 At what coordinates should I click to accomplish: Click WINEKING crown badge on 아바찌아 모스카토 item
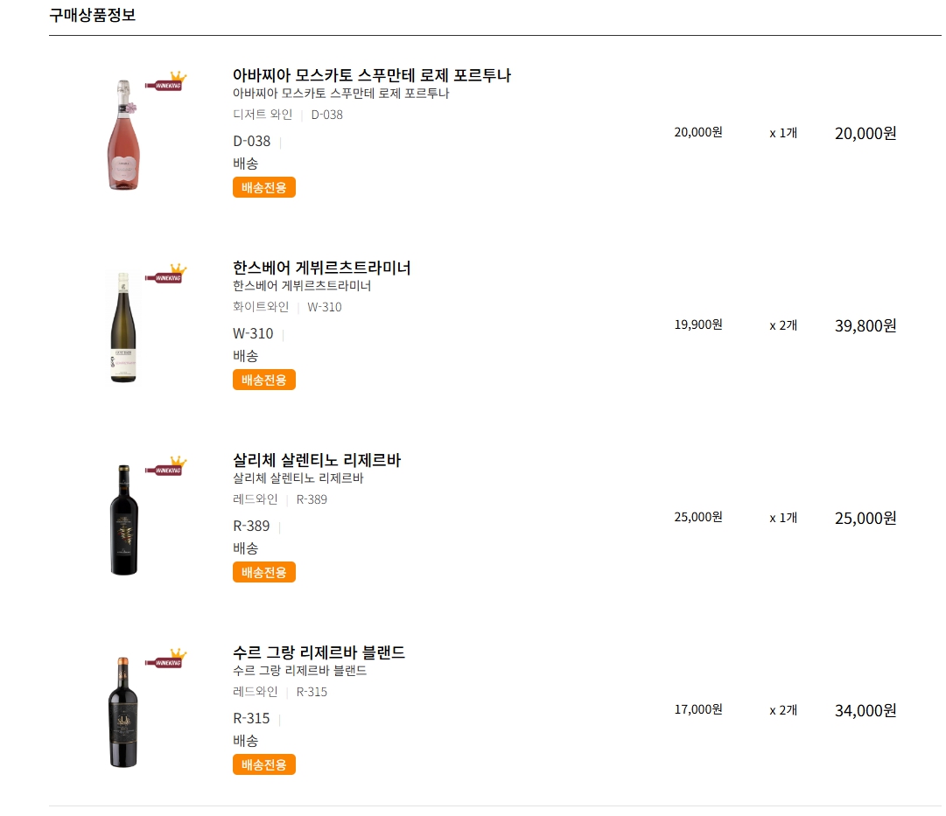(x=166, y=80)
